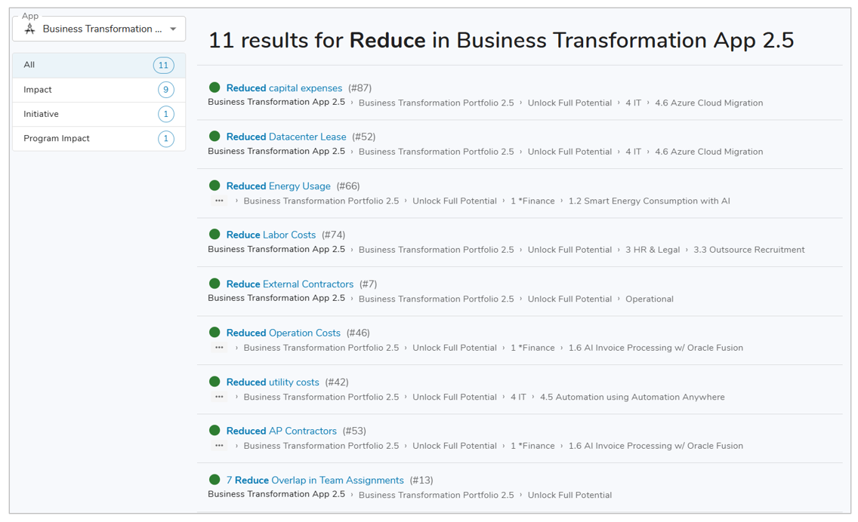Click the app logo icon in App selector
Viewport: 858px width, 522px height.
tap(30, 29)
